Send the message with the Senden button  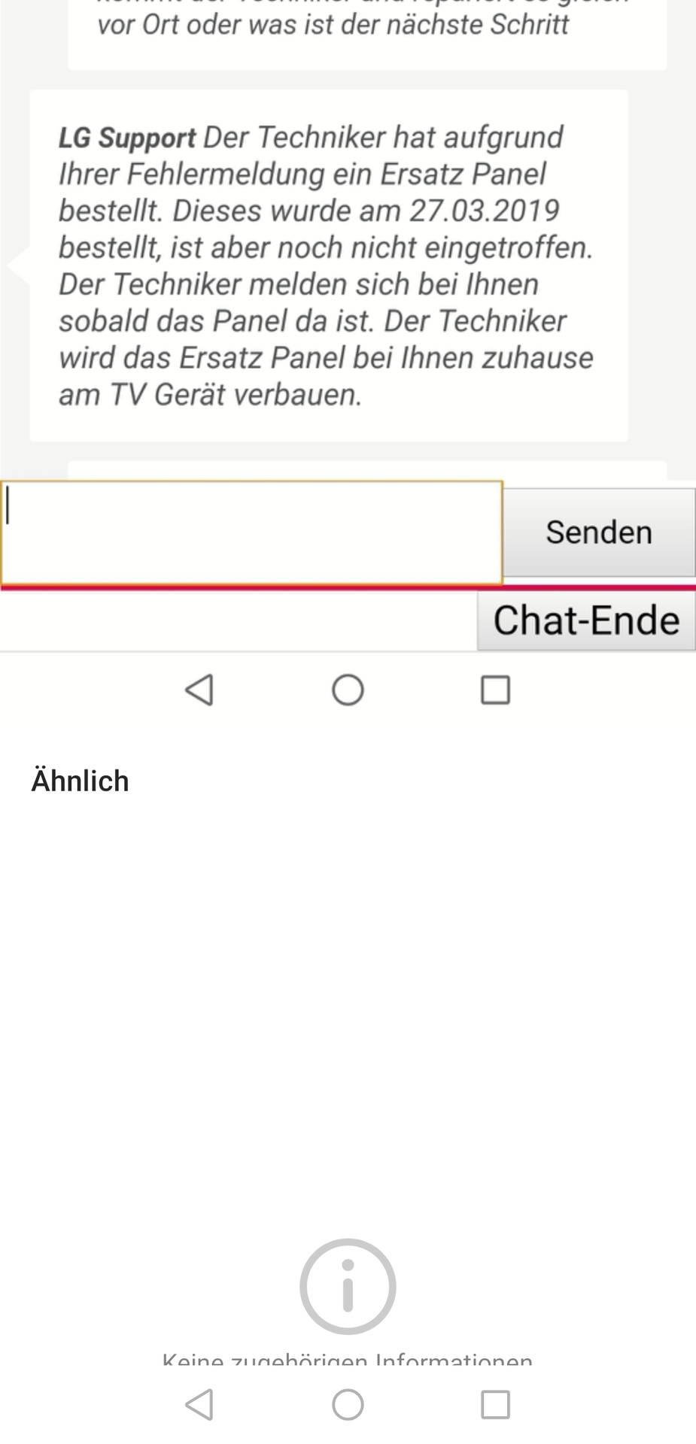click(x=598, y=532)
